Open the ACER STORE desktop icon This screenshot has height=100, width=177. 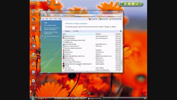33,29
